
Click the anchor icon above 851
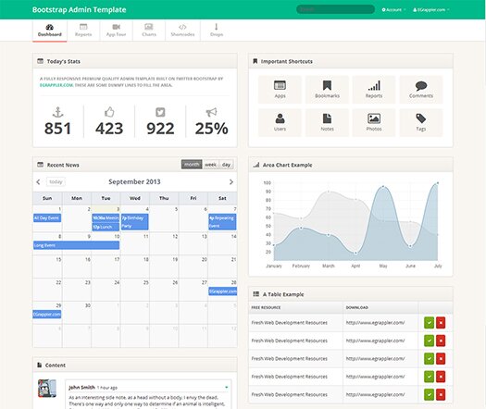point(58,112)
